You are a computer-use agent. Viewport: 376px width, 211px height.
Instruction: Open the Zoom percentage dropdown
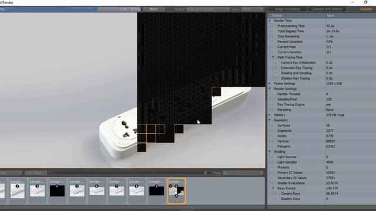click(x=252, y=9)
